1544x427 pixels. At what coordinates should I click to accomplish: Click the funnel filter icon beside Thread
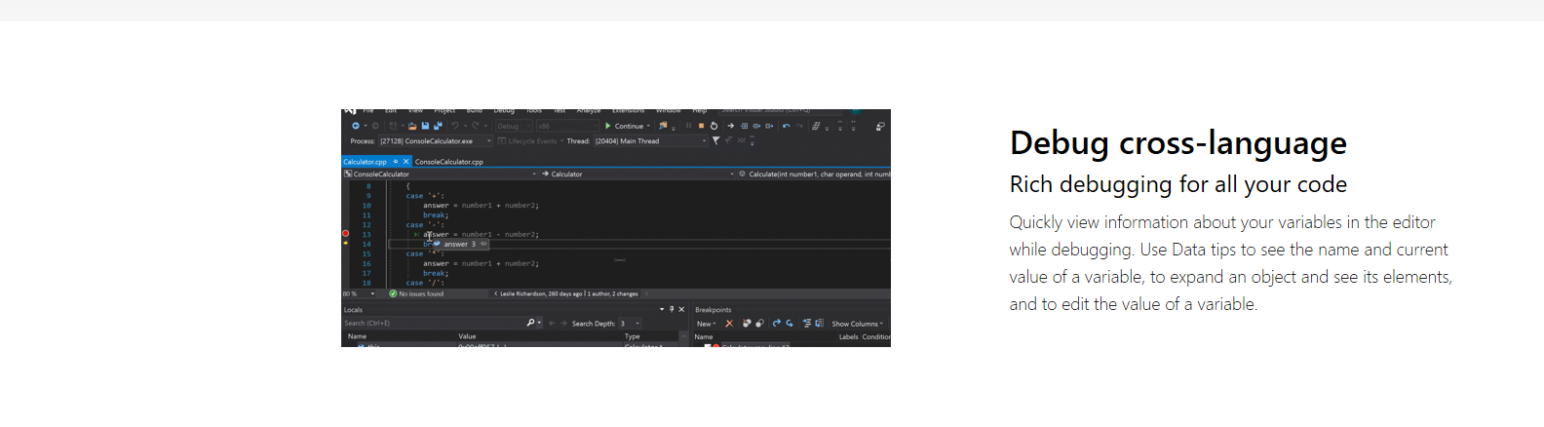(x=715, y=141)
